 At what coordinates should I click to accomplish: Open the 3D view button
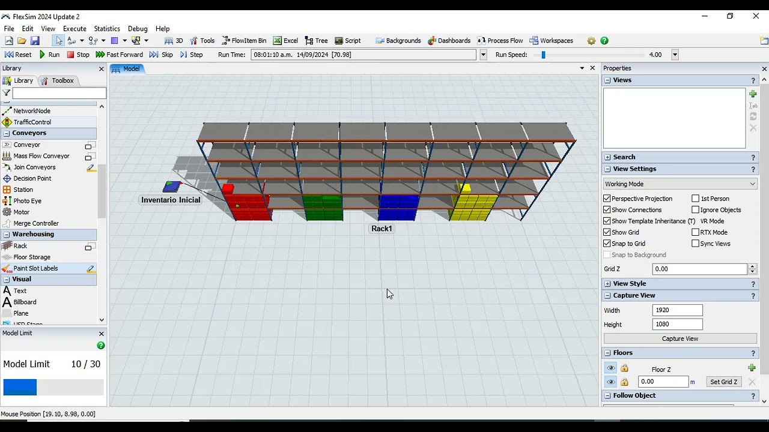174,41
